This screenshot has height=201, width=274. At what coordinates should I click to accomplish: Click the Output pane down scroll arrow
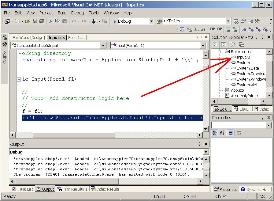(206, 175)
